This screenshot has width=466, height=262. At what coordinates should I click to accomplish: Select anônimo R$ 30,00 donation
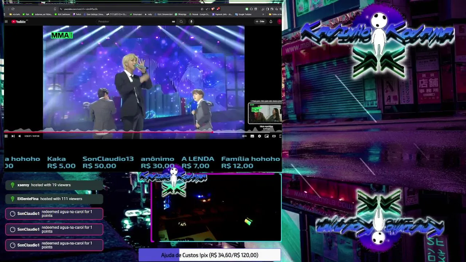coord(158,162)
